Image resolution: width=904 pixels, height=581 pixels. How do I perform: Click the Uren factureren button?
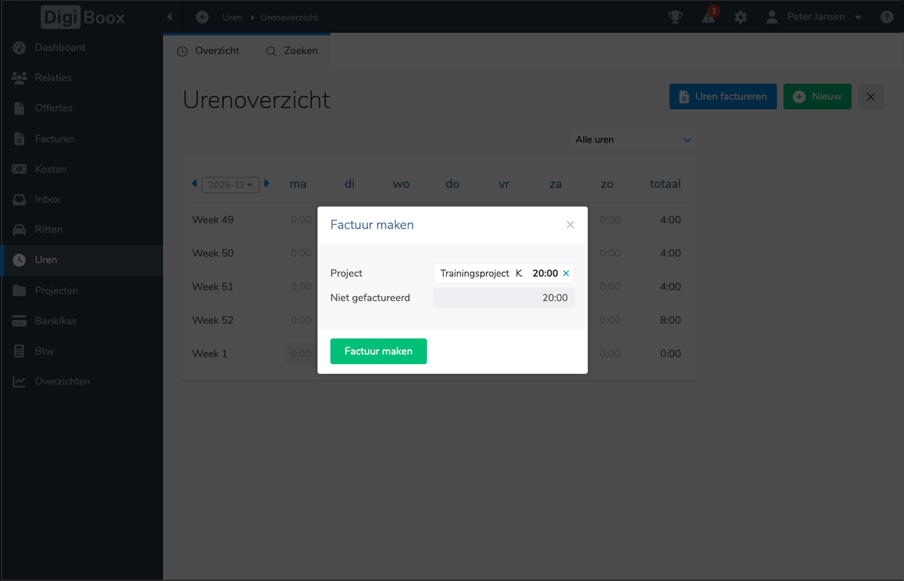[x=723, y=97]
